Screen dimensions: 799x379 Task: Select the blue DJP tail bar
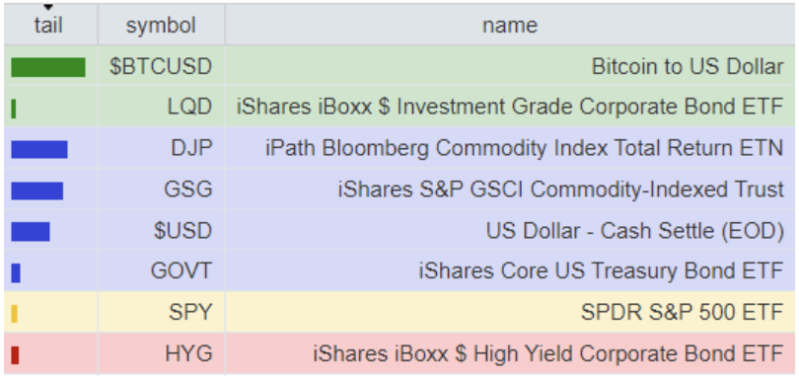tap(39, 149)
